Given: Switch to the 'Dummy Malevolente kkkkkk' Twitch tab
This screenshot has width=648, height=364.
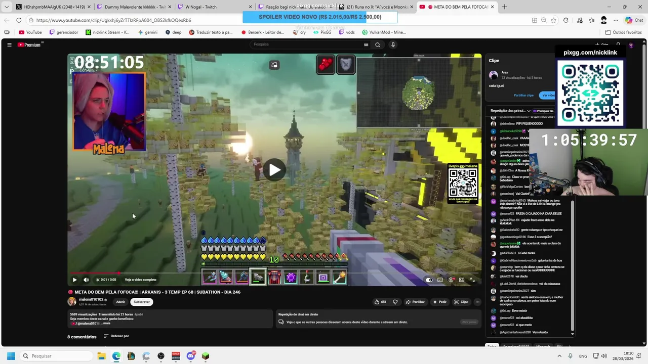Looking at the screenshot, I should [134, 7].
